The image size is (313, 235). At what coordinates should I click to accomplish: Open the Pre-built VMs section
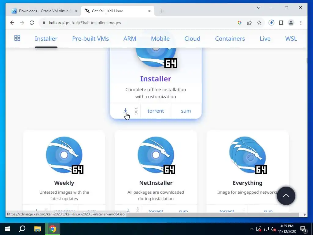90,39
